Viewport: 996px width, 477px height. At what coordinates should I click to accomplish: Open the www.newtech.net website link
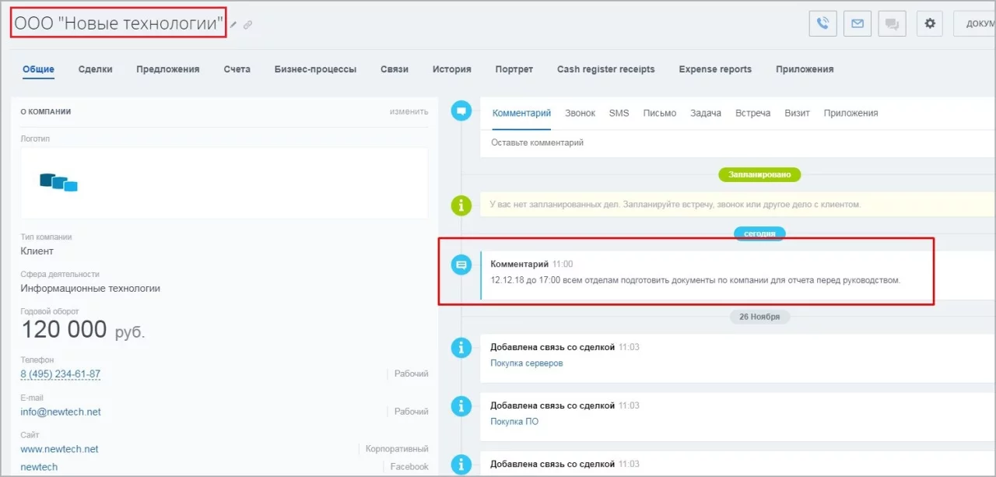tap(59, 449)
